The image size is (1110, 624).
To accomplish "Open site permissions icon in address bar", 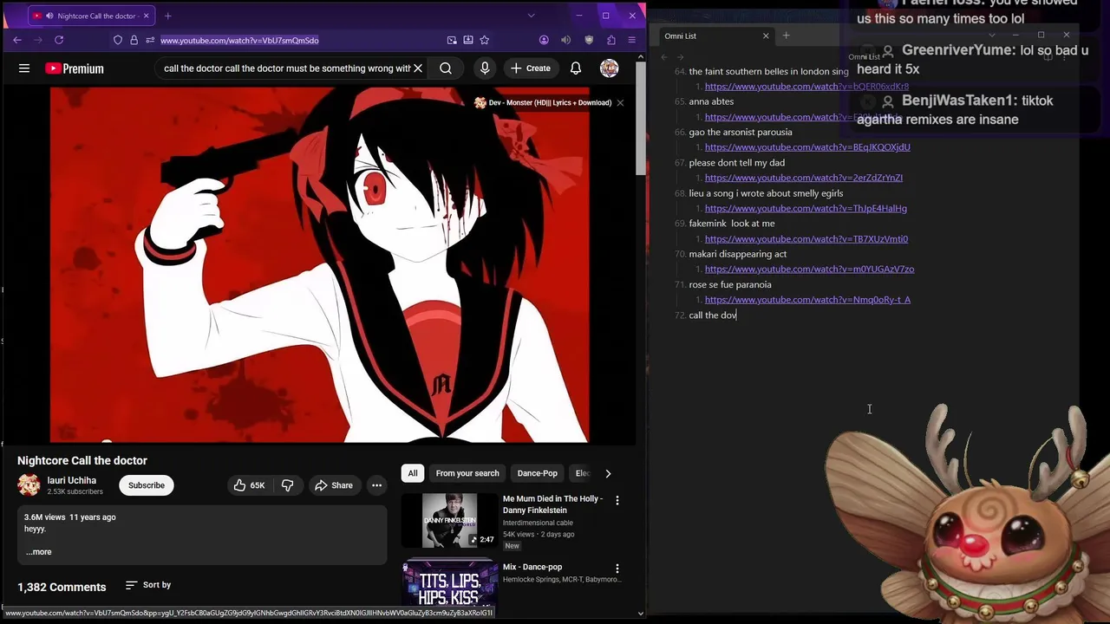I will (150, 40).
